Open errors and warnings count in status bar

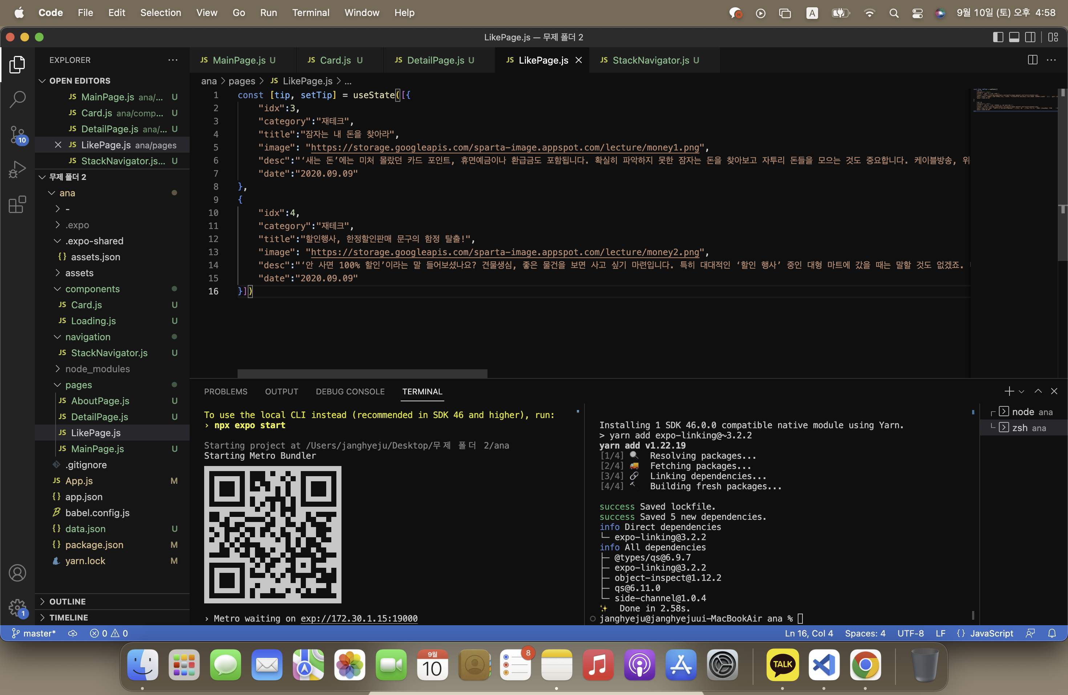click(109, 633)
